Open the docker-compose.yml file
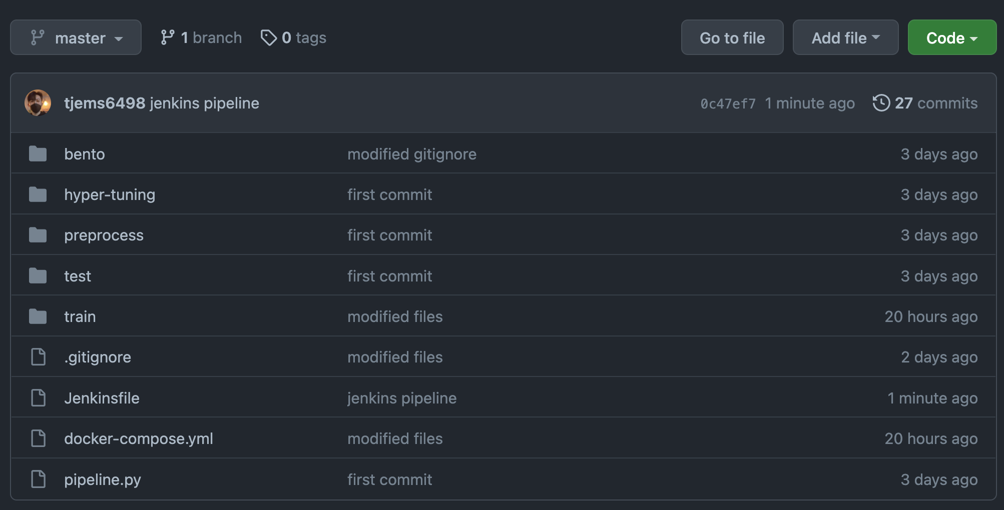This screenshot has width=1004, height=510. pos(138,438)
